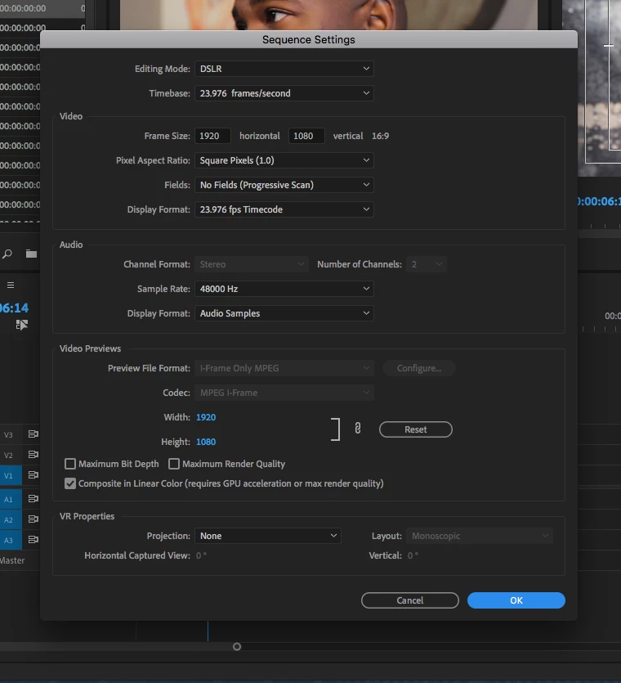Toggle the width-height link chain icon
The width and height of the screenshot is (621, 683).
[x=358, y=428]
